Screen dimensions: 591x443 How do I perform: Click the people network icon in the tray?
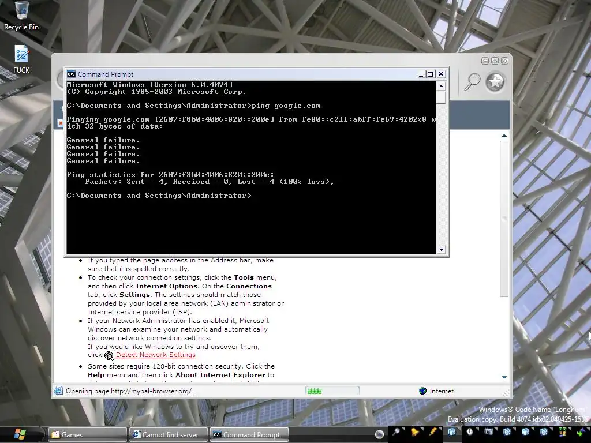click(x=562, y=431)
